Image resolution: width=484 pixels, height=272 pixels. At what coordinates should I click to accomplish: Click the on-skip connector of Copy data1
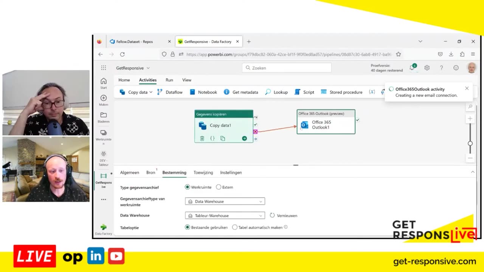[256, 117]
